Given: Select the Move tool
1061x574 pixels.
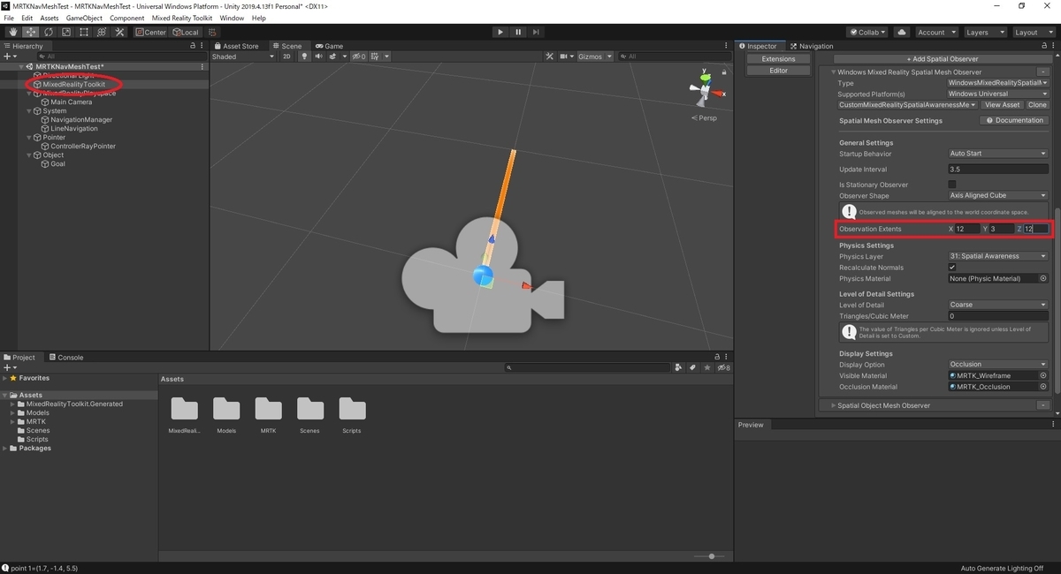Looking at the screenshot, I should click(x=31, y=32).
